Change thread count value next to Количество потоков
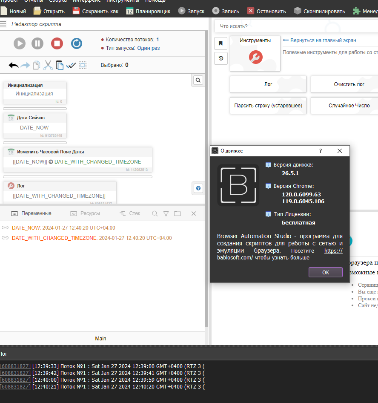The width and height of the screenshot is (378, 403). pos(157,40)
